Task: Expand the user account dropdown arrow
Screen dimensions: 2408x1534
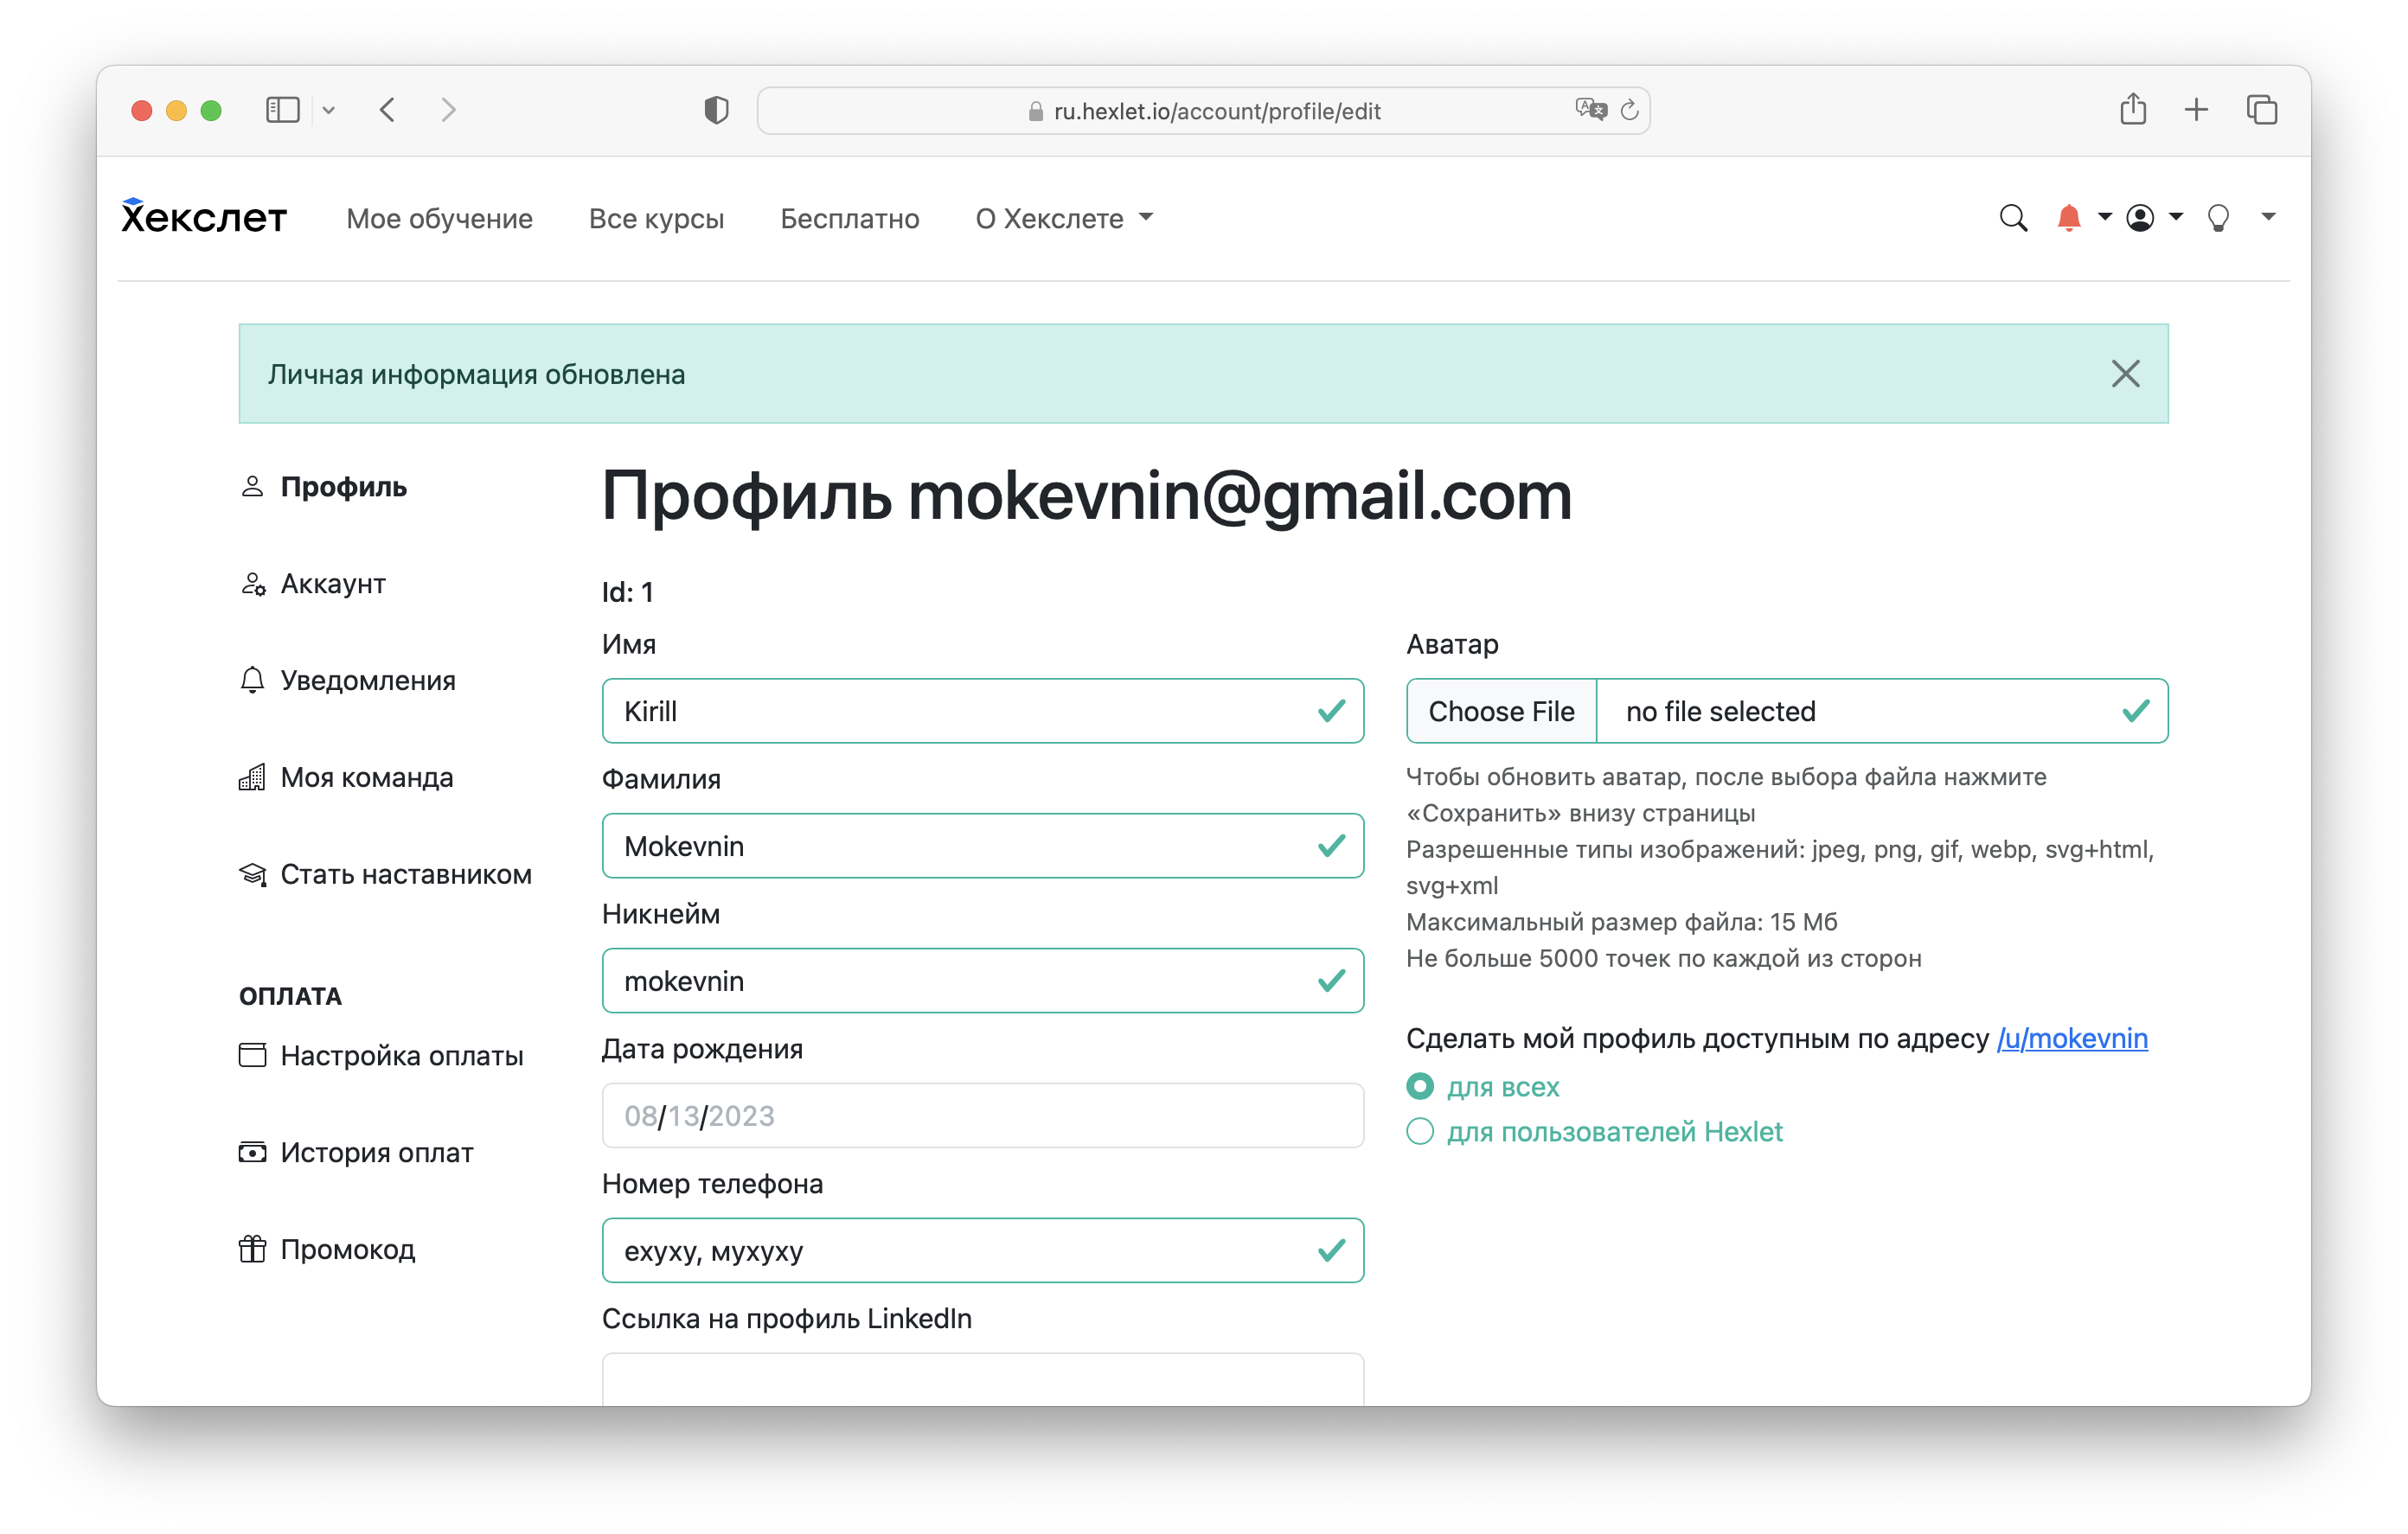Action: tap(2178, 218)
